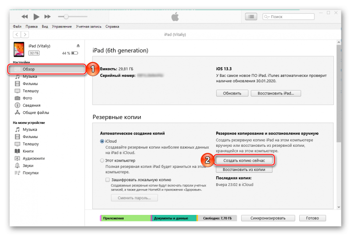Select the Этот компьютер radio option

(102, 161)
